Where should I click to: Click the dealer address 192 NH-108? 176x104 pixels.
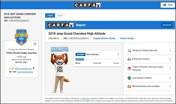tap(21, 57)
